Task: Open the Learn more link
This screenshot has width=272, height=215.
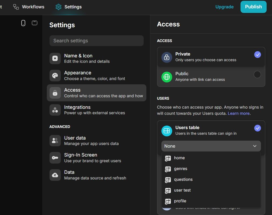Action: (239, 113)
